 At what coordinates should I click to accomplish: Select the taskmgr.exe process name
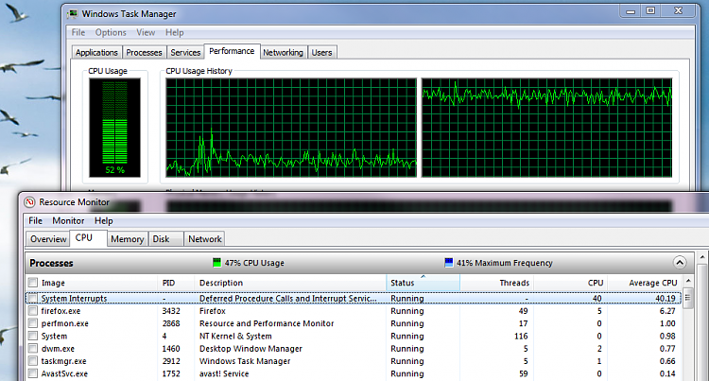pos(63,361)
